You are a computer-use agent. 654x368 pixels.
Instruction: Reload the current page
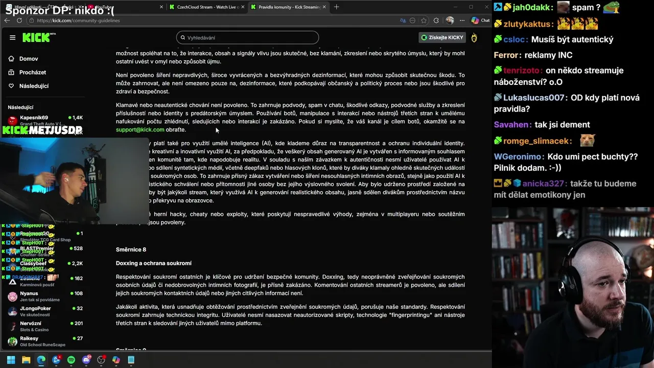19,20
